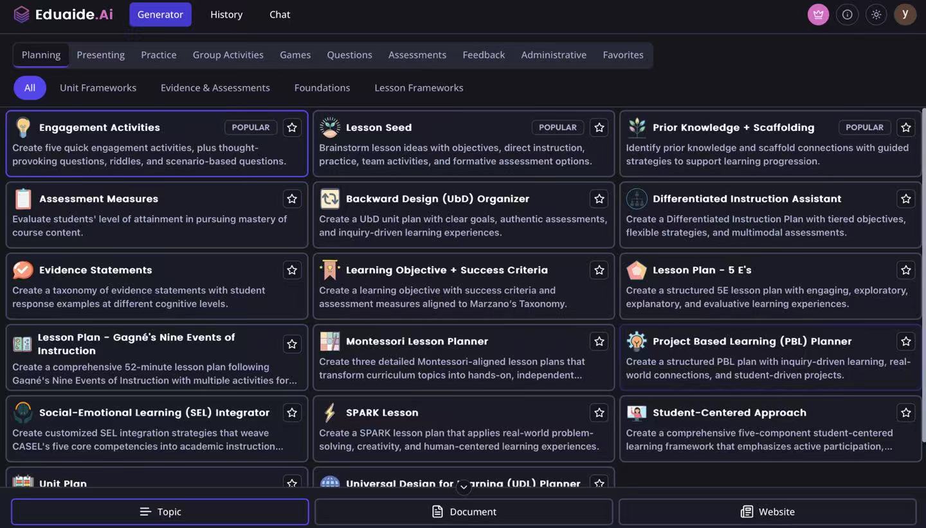The image size is (926, 528).
Task: Open the Unit Plan card title
Action: pos(62,483)
